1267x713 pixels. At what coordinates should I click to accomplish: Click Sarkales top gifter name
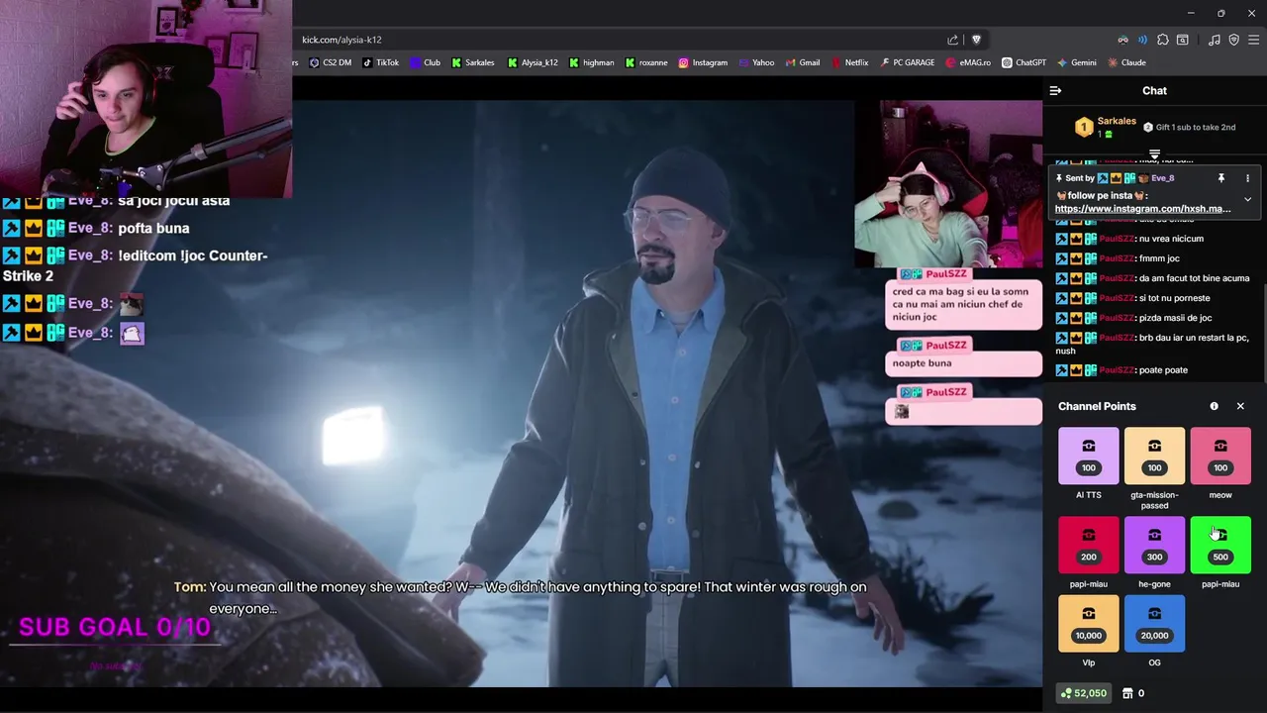point(1117,121)
